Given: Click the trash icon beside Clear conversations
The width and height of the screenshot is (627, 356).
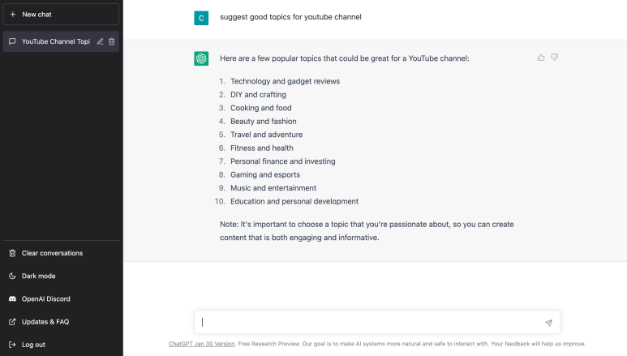Looking at the screenshot, I should (12, 253).
